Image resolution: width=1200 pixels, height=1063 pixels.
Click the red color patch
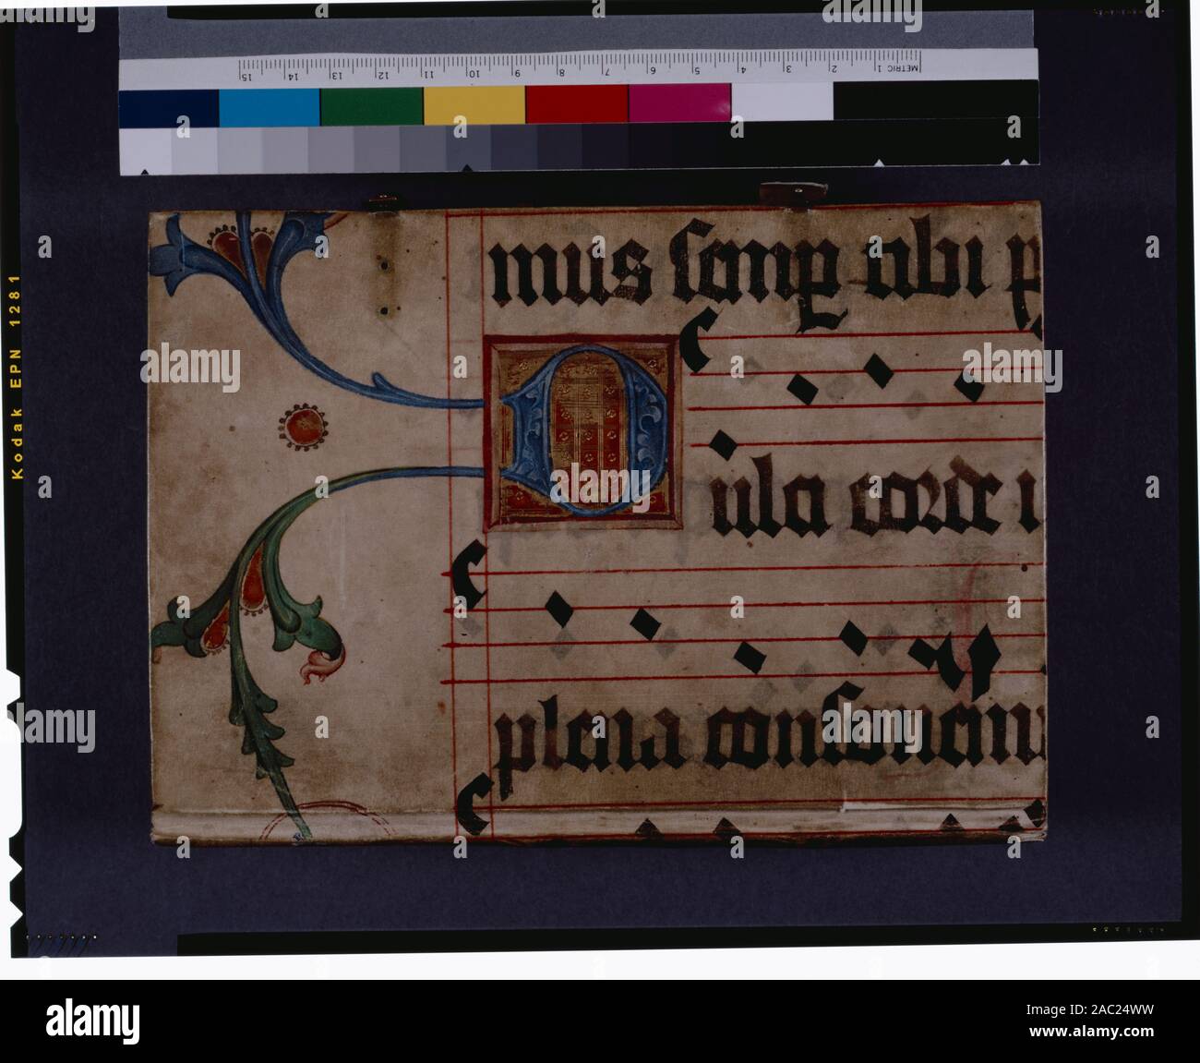pos(577,103)
